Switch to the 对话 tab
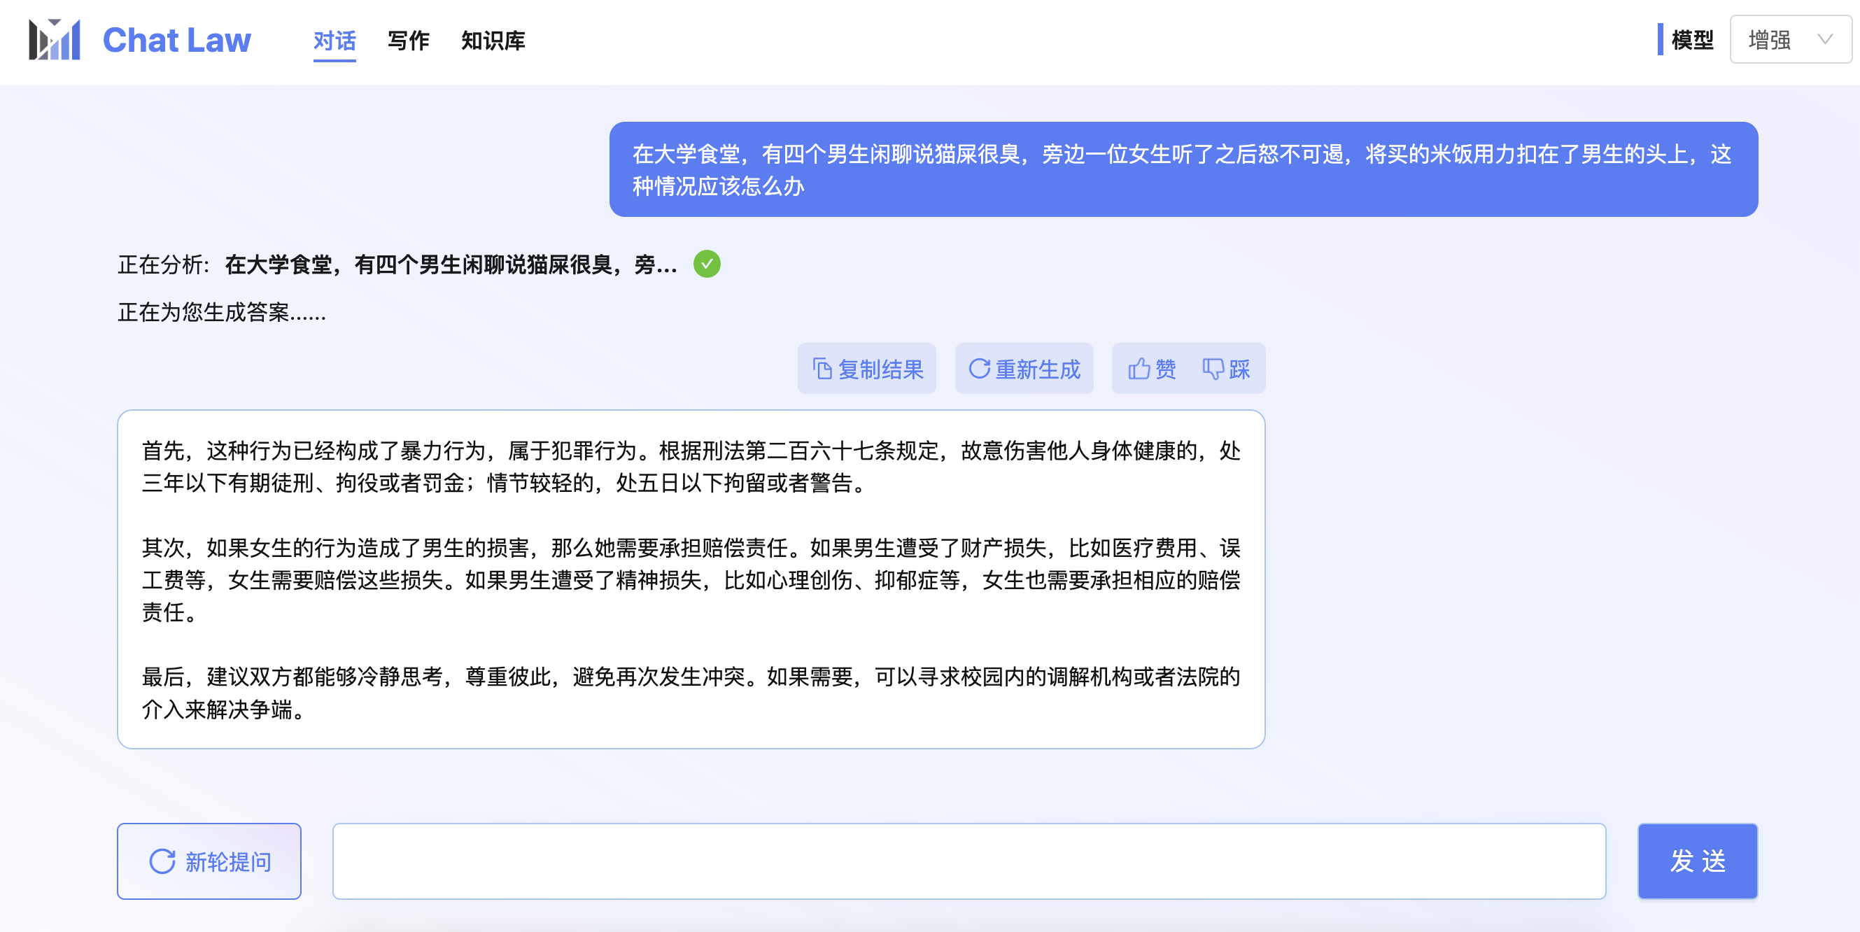The height and width of the screenshot is (932, 1860). 334,41
